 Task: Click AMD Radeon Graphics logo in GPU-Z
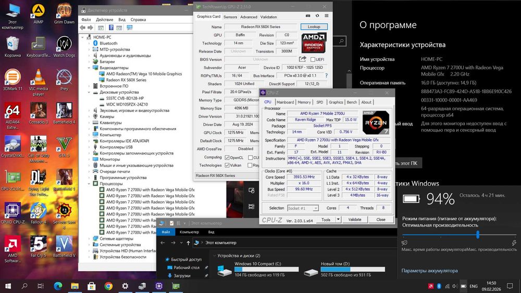313,43
